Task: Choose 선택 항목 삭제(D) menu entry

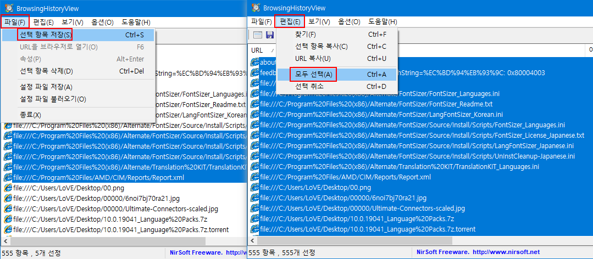Action: click(x=78, y=71)
